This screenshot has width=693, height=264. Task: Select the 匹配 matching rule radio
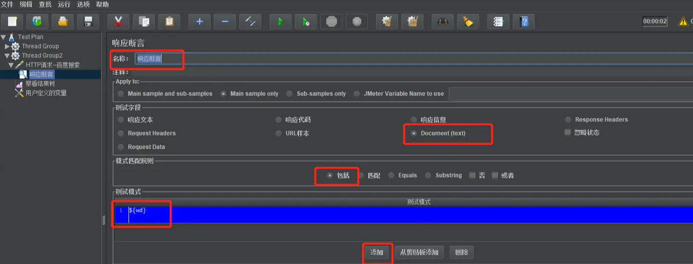pyautogui.click(x=361, y=176)
